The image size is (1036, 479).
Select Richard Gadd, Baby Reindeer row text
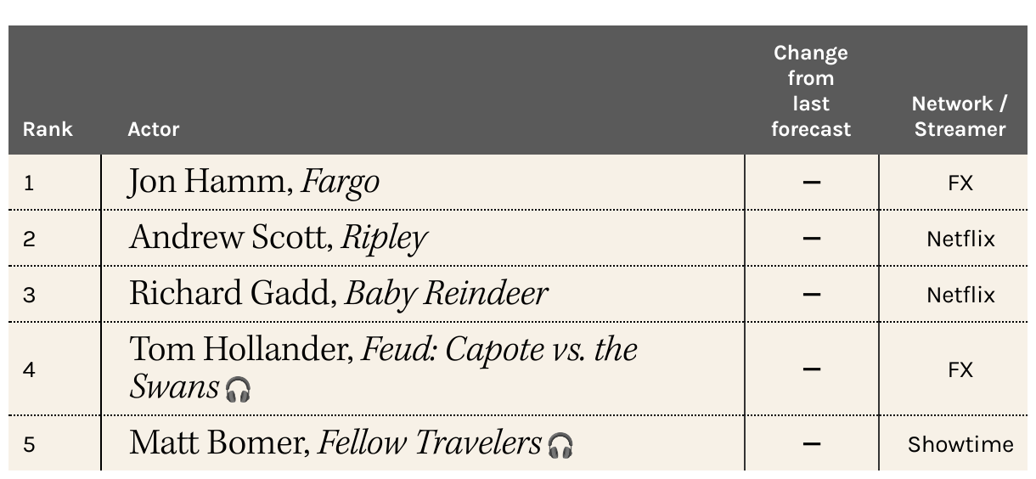click(x=338, y=294)
